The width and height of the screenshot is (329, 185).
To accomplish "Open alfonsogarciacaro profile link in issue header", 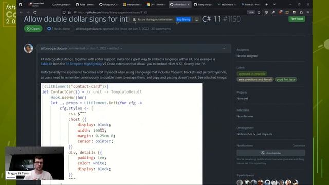I will coord(88,29).
